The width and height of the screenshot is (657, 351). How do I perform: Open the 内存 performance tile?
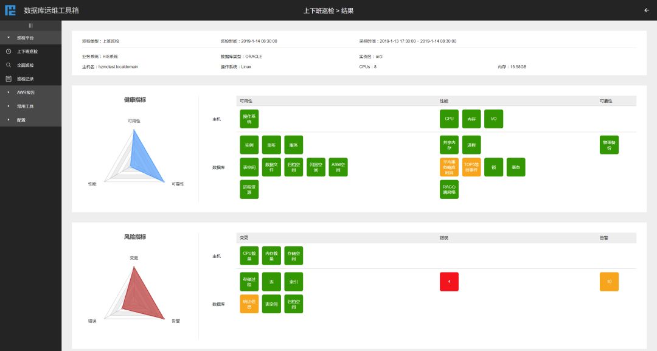click(471, 119)
